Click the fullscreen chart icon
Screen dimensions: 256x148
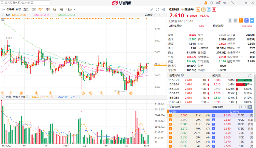click(x=157, y=10)
